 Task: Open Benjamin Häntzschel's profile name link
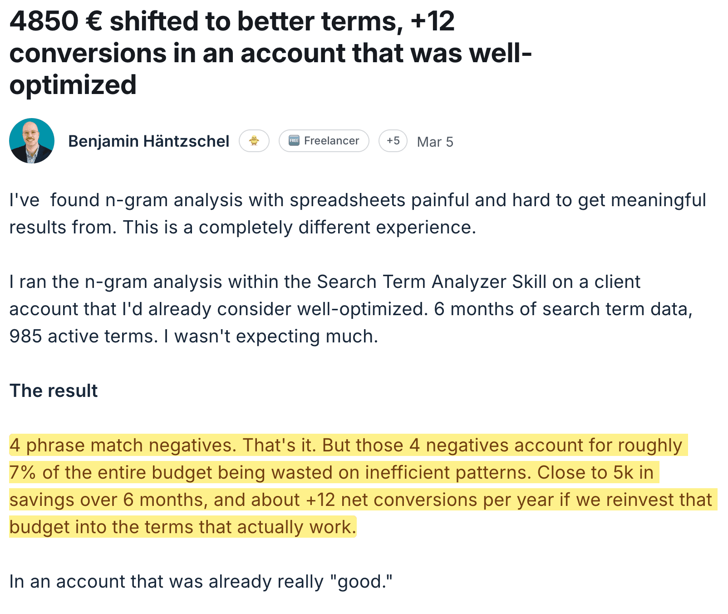149,141
